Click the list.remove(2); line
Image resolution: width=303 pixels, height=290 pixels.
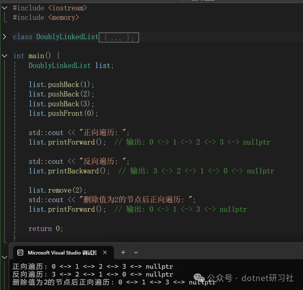point(58,190)
